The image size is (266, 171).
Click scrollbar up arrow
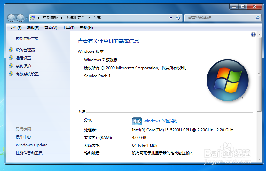pyautogui.click(x=259, y=34)
